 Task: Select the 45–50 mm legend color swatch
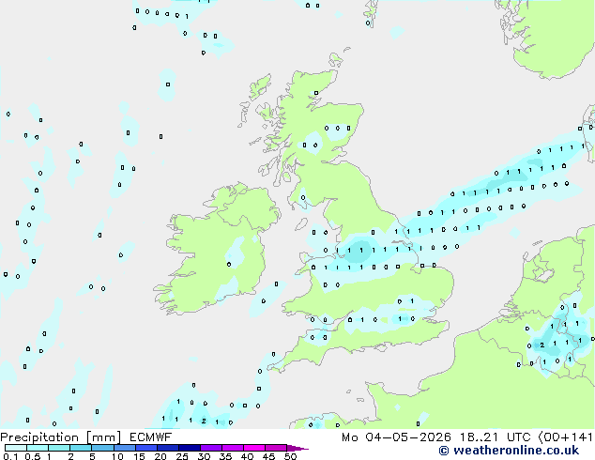click(276, 448)
